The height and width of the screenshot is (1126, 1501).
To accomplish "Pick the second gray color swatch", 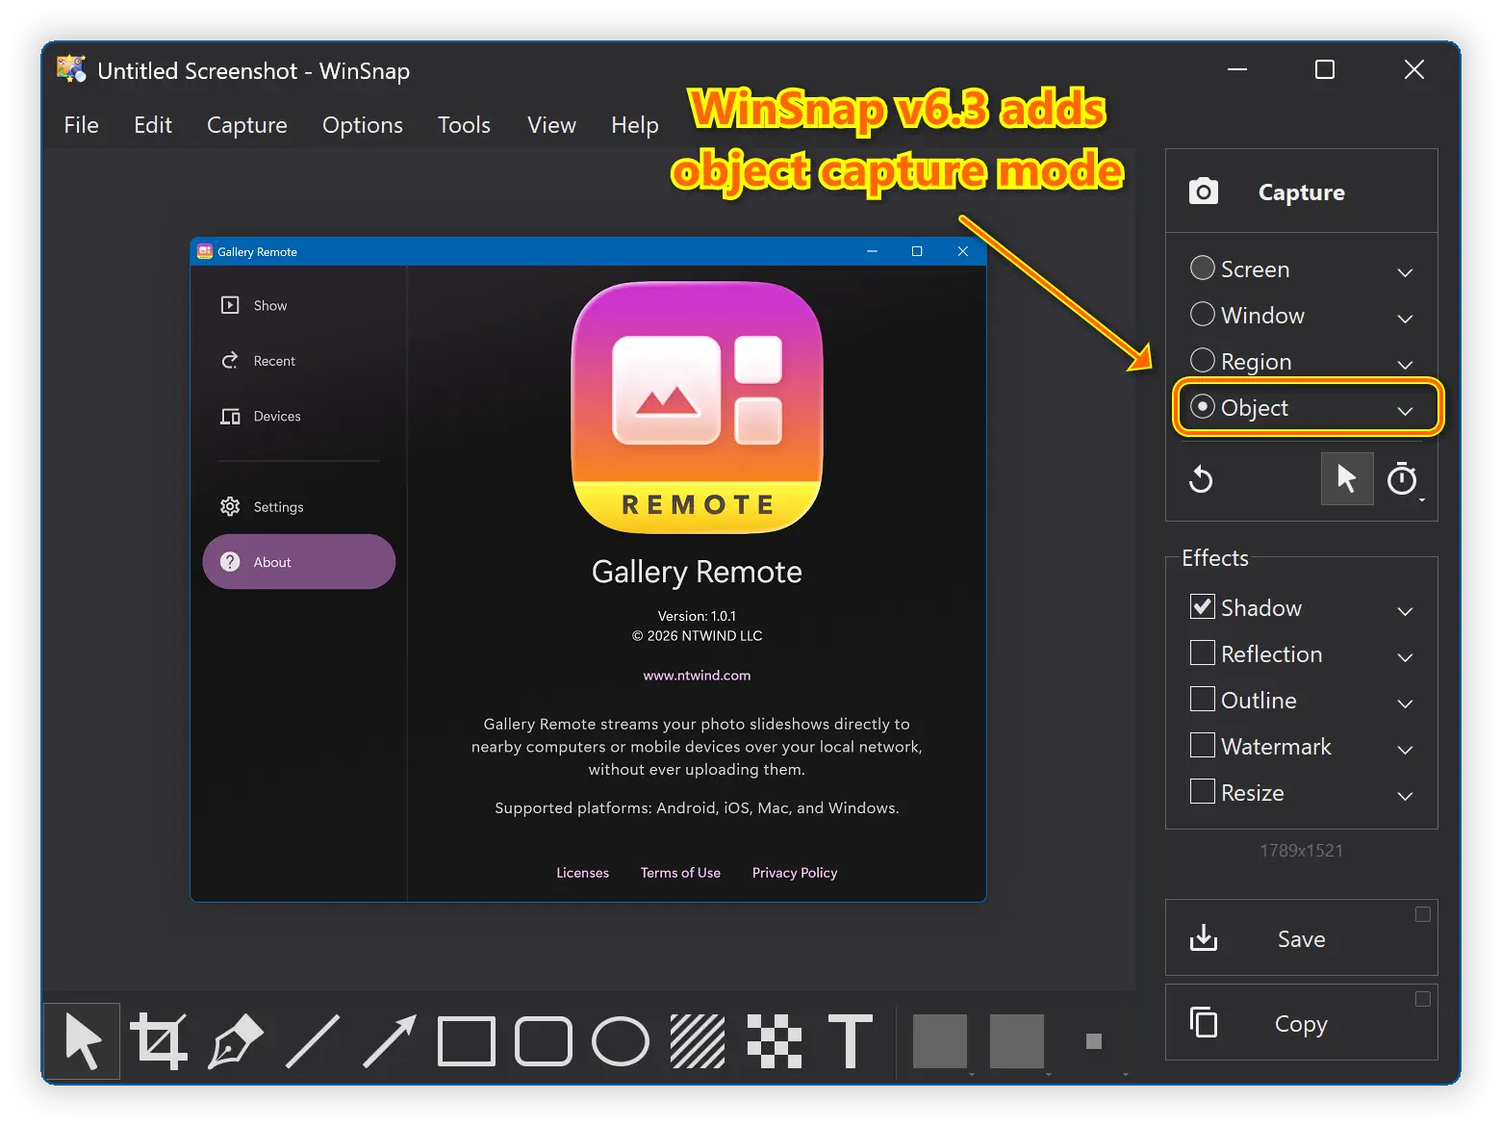I will pyautogui.click(x=1017, y=1041).
